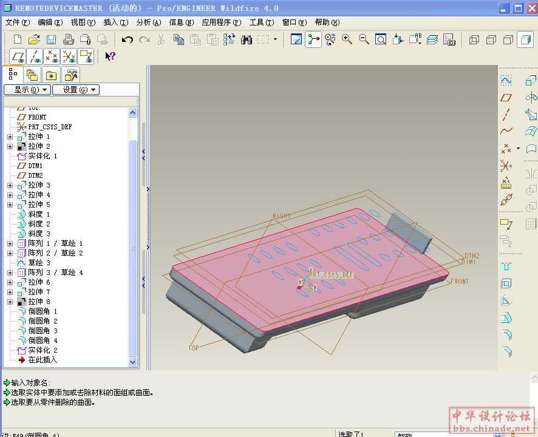Zoom in with the magnifier plus icon
Image resolution: width=538 pixels, height=437 pixels.
tap(347, 39)
